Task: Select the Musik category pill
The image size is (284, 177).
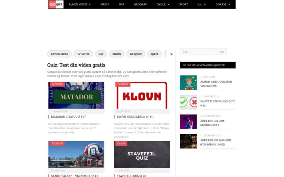Action: [x=116, y=54]
